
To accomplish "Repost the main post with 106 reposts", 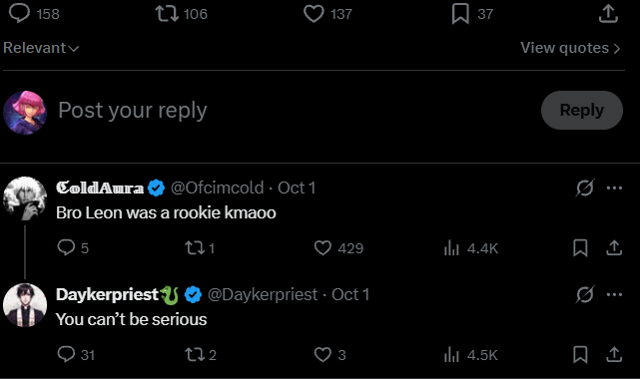I will click(x=167, y=13).
